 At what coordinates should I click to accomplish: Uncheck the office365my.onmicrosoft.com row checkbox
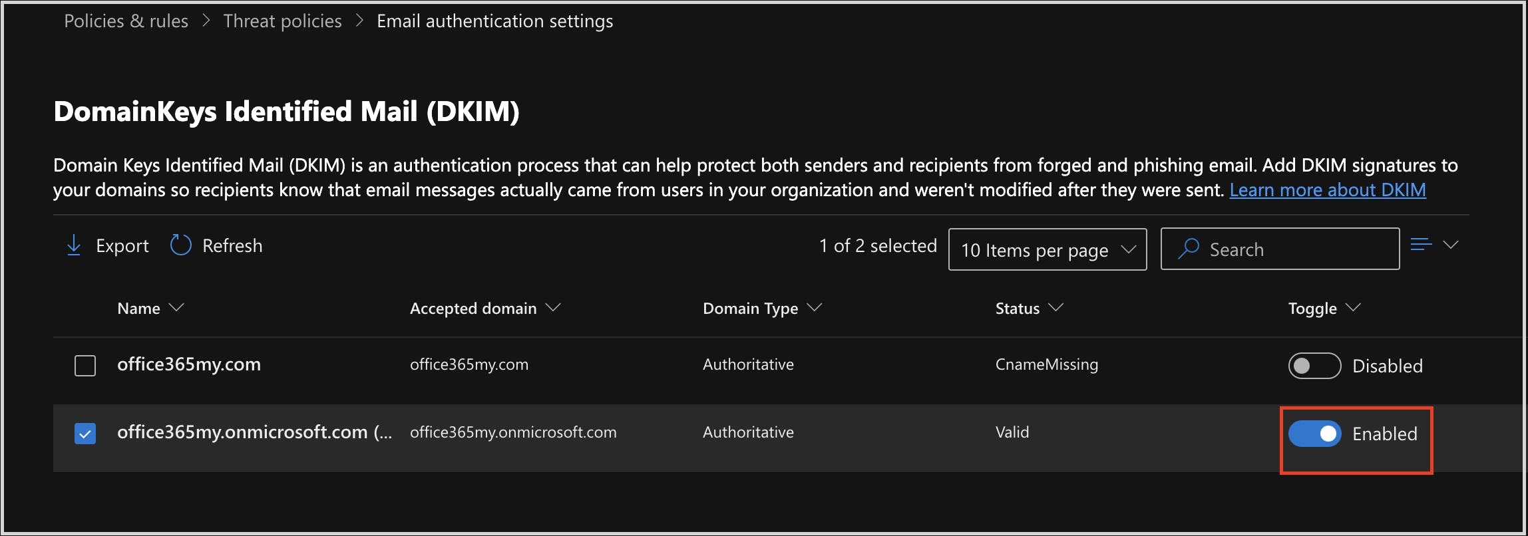click(85, 433)
